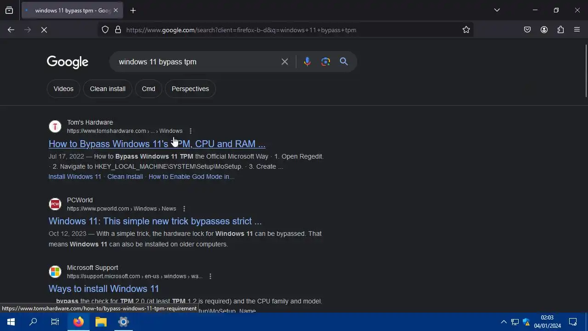This screenshot has height=331, width=588.
Task: Go to Google homepage via logo
Action: point(68,62)
